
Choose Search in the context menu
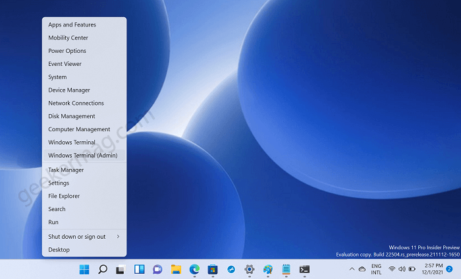(84, 209)
